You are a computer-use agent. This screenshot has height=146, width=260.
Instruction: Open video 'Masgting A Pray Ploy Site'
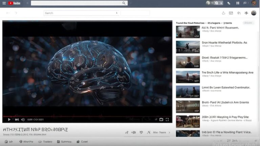[x=225, y=117]
